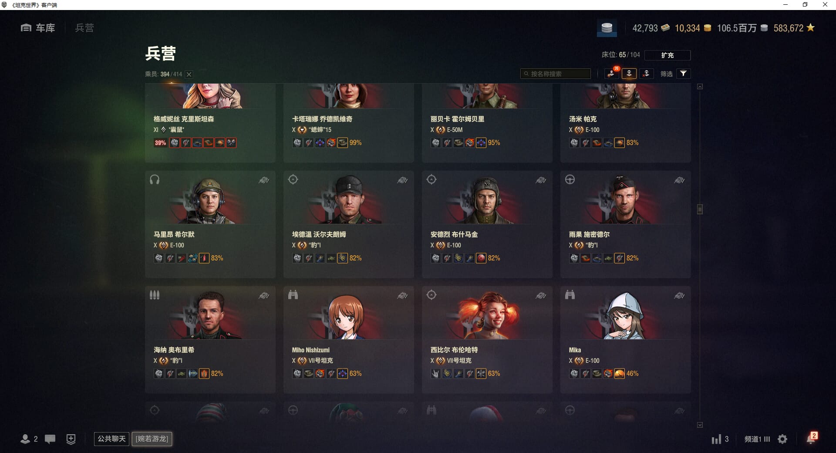Toggle tank icon on 马里昂 希尔默 card
The height and width of the screenshot is (453, 836).
[x=264, y=180]
